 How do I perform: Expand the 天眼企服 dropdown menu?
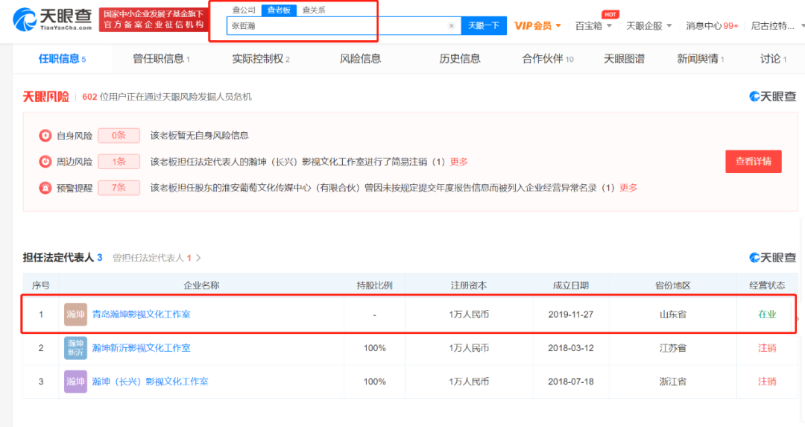pyautogui.click(x=649, y=25)
